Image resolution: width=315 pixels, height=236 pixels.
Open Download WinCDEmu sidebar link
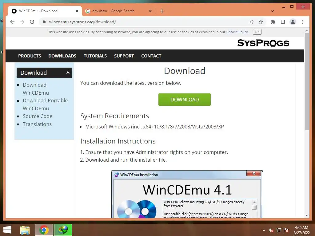36,89
